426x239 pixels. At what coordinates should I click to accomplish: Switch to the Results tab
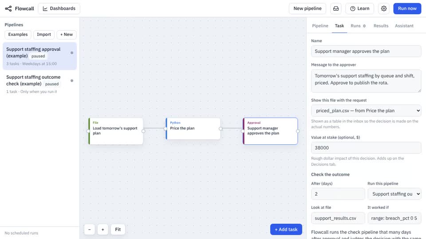pyautogui.click(x=381, y=26)
